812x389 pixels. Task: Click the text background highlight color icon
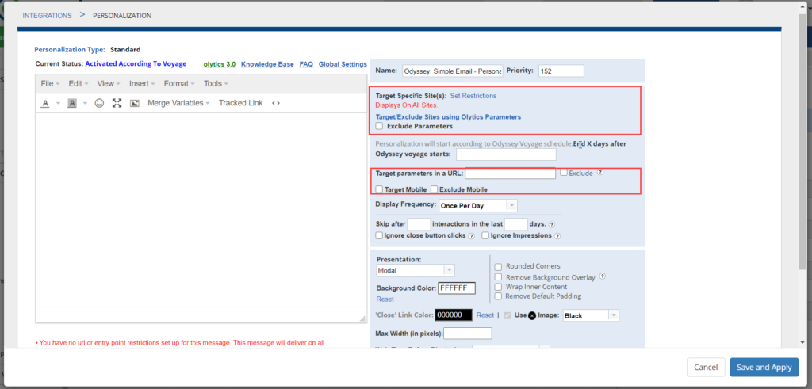[72, 103]
